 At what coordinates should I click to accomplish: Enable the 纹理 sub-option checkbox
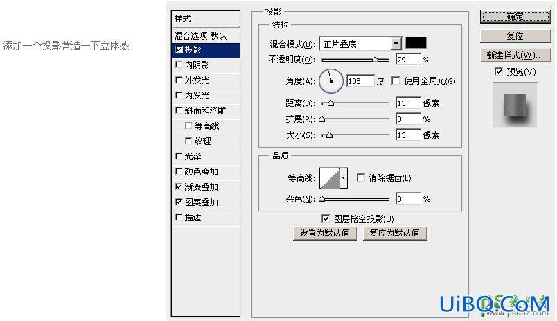[x=188, y=141]
